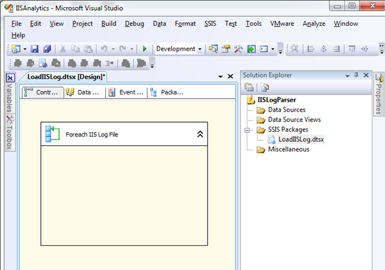385x270 pixels.
Task: Click the Save icon in toolbar
Action: [x=34, y=49]
